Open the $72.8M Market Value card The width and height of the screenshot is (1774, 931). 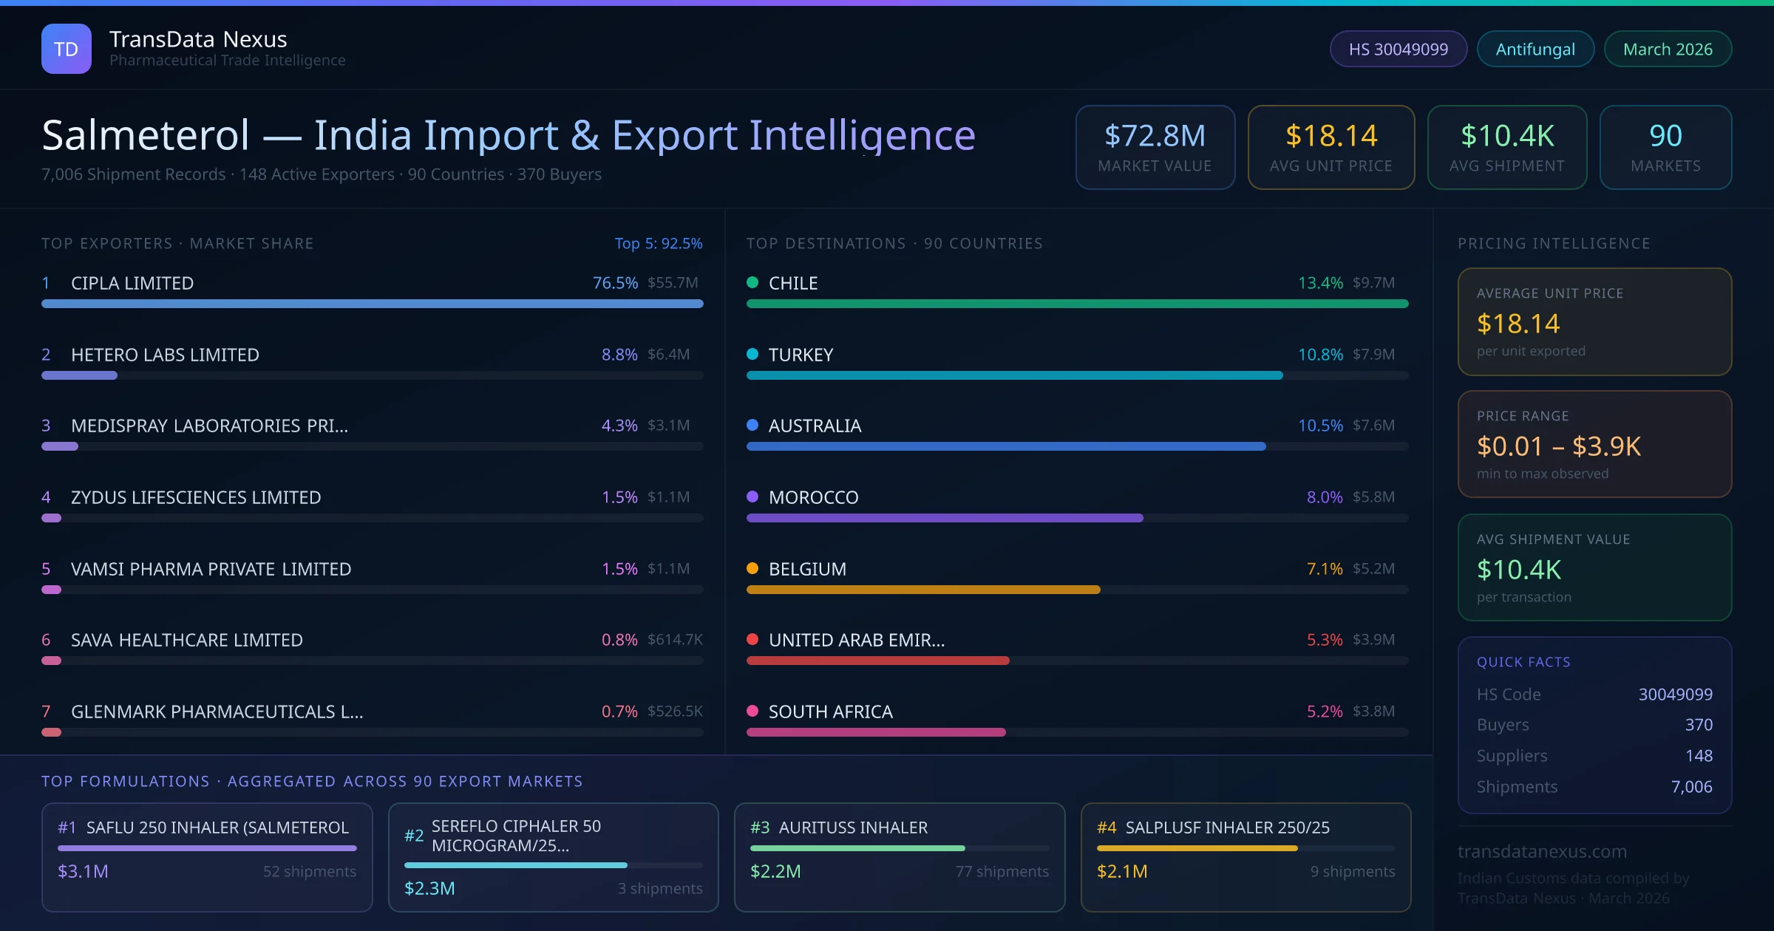[x=1155, y=147]
